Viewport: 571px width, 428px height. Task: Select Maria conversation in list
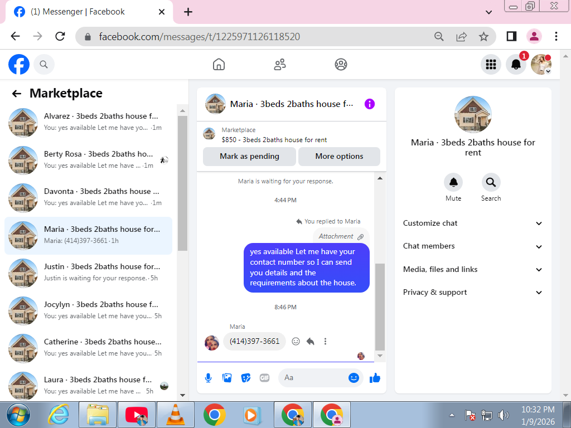(88, 236)
